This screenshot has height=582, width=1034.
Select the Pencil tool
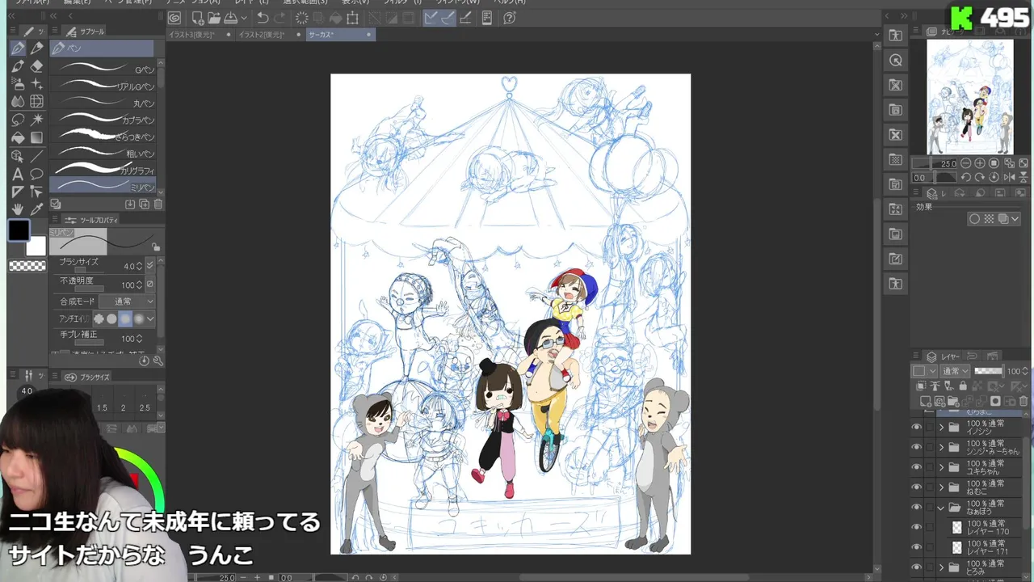point(36,48)
